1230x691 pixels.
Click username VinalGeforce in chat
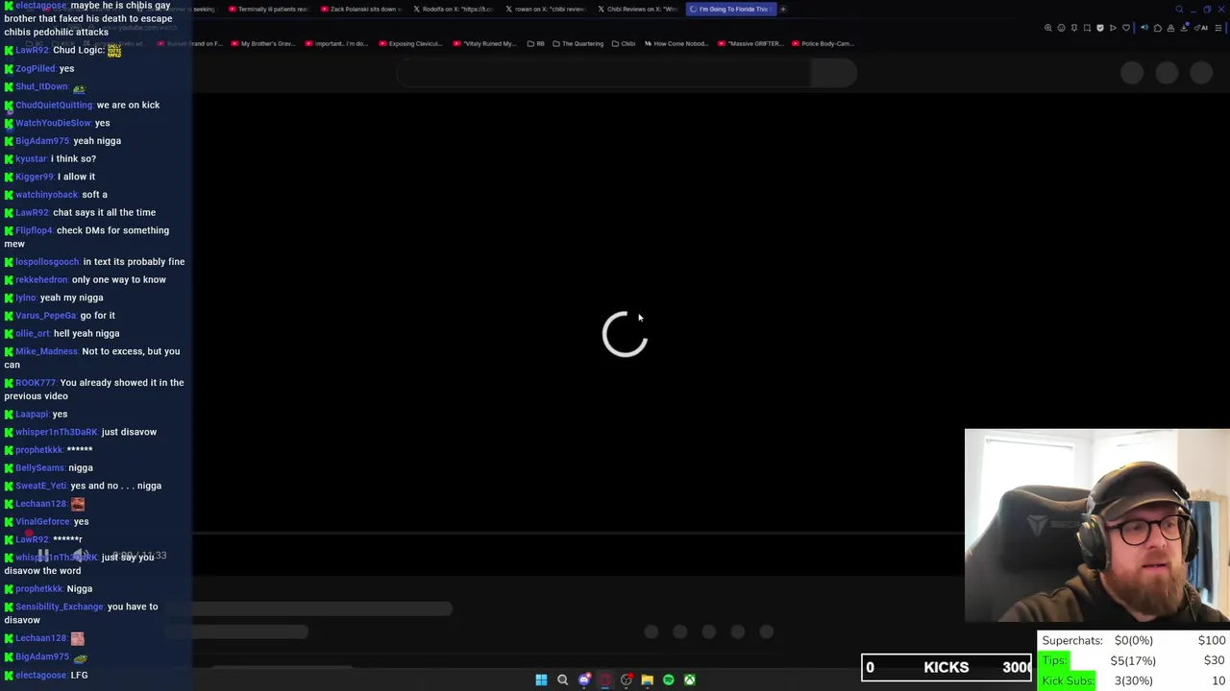pos(42,522)
